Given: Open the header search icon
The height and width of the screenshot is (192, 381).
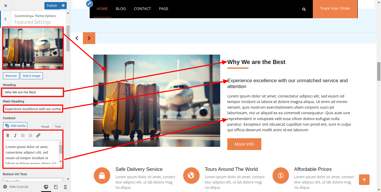Looking at the screenshot, I should [x=304, y=9].
